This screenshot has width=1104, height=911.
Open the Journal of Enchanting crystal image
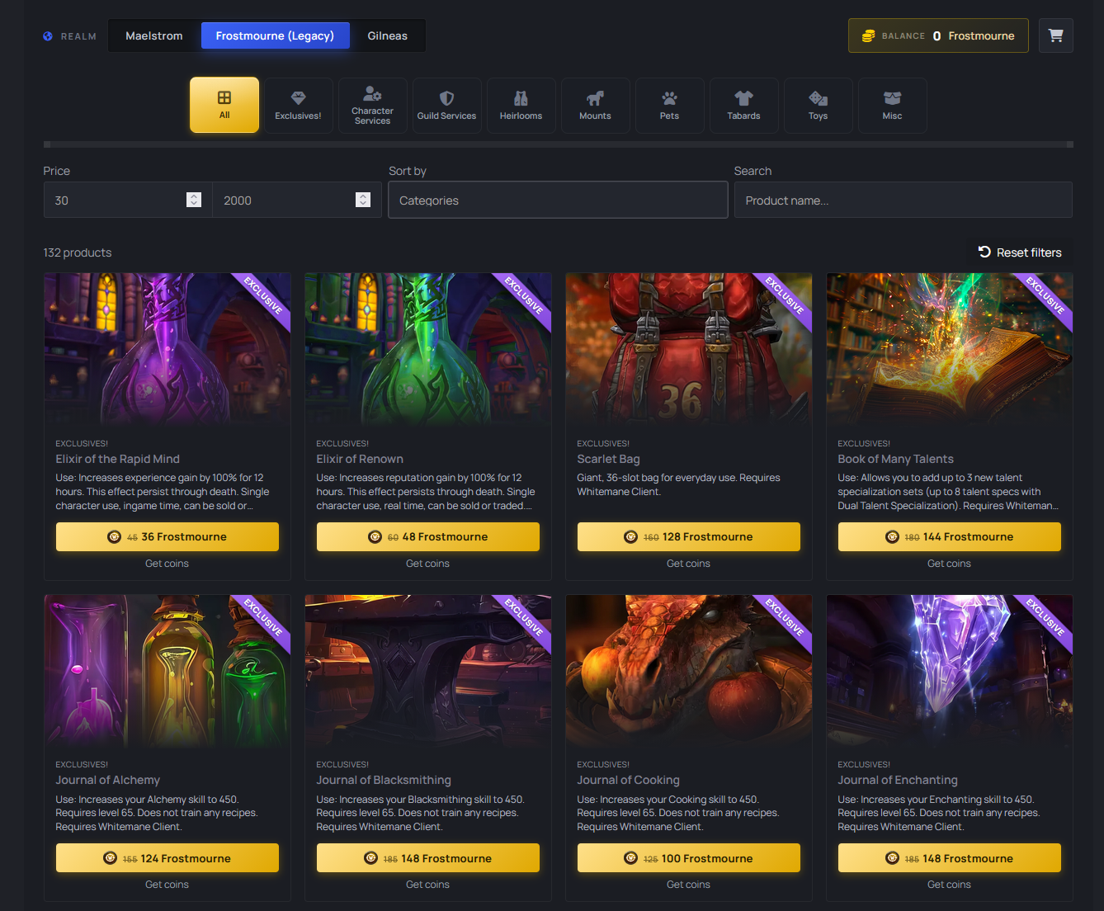click(x=950, y=671)
